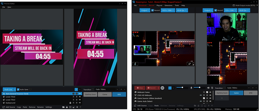Adjust the microphone volume slider

[183, 88]
